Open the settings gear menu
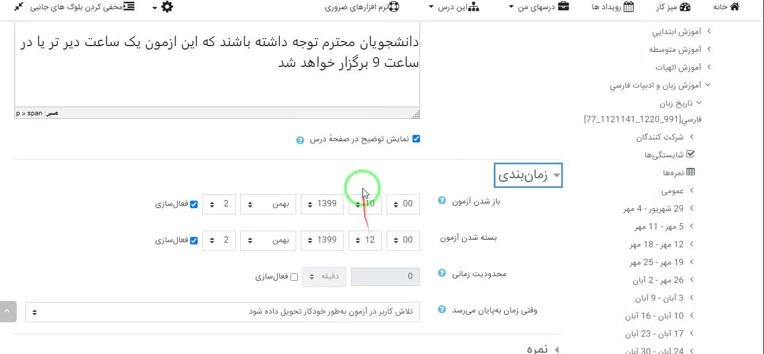This screenshot has height=354, width=764. click(x=167, y=7)
